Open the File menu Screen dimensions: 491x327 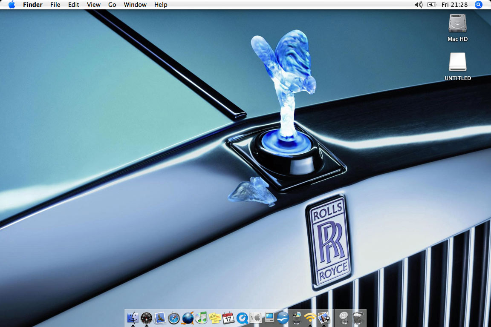[x=55, y=5]
